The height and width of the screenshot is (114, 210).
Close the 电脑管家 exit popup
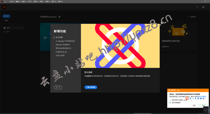point(207,90)
